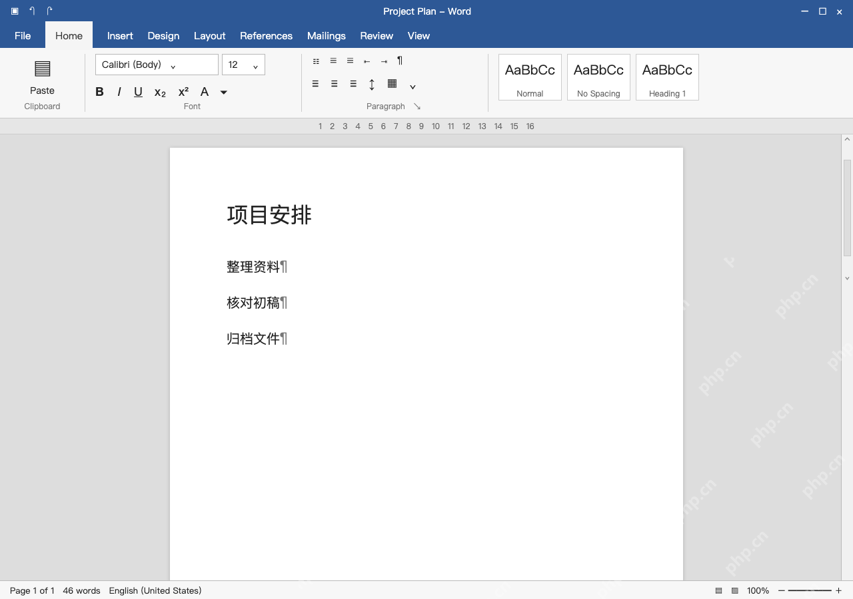Open the File menu tab
The width and height of the screenshot is (853, 599).
(x=23, y=36)
